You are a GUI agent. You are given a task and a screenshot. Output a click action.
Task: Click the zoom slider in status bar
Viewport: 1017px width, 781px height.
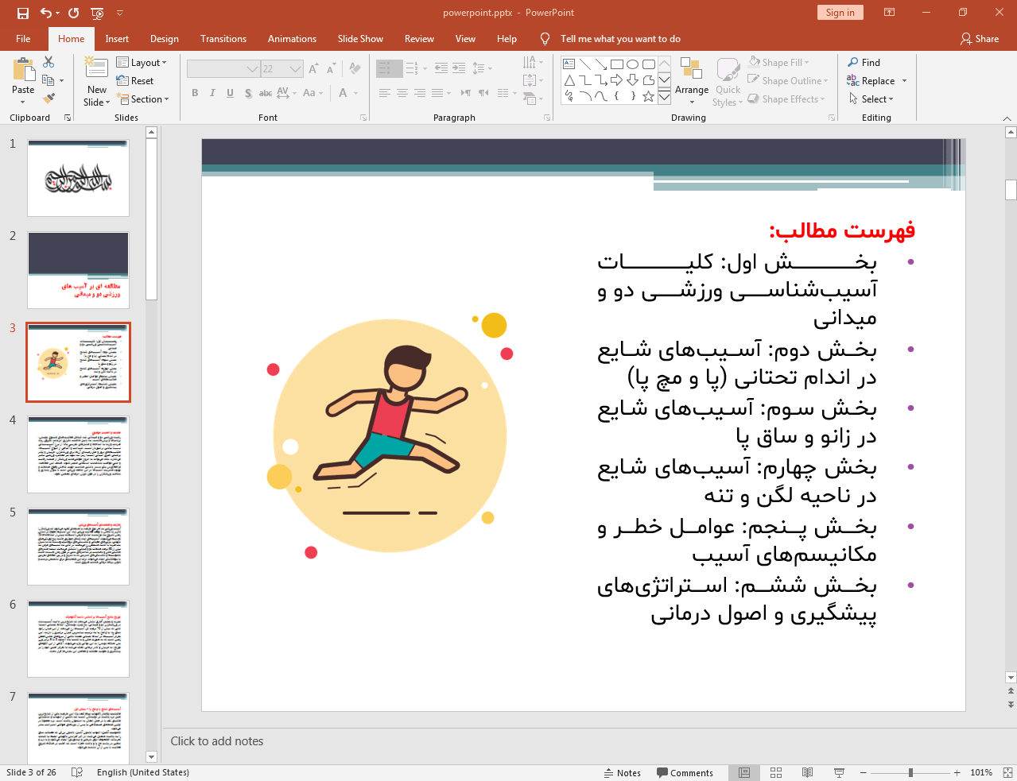910,772
